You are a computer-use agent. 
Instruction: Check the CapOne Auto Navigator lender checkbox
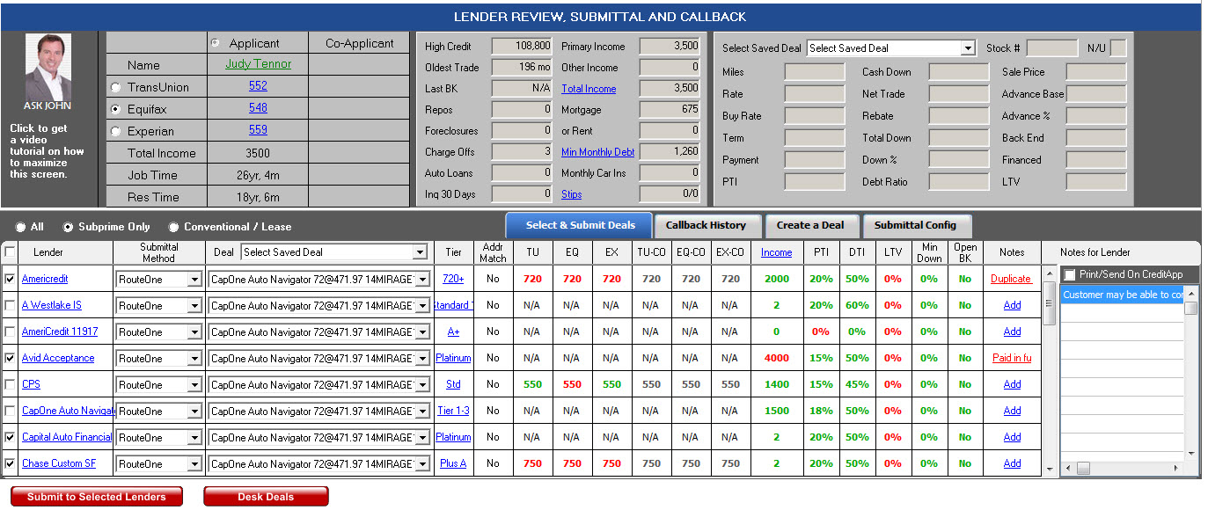[x=10, y=411]
